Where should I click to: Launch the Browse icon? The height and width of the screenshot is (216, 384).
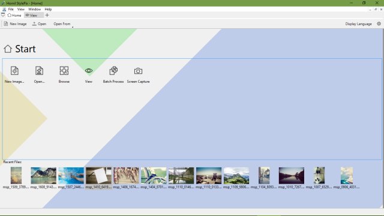click(x=64, y=71)
